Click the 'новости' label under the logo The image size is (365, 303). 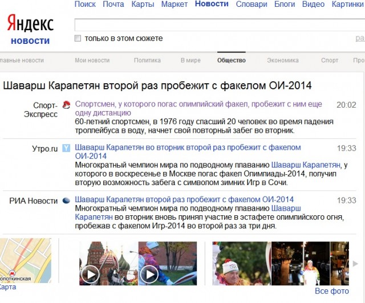30,41
